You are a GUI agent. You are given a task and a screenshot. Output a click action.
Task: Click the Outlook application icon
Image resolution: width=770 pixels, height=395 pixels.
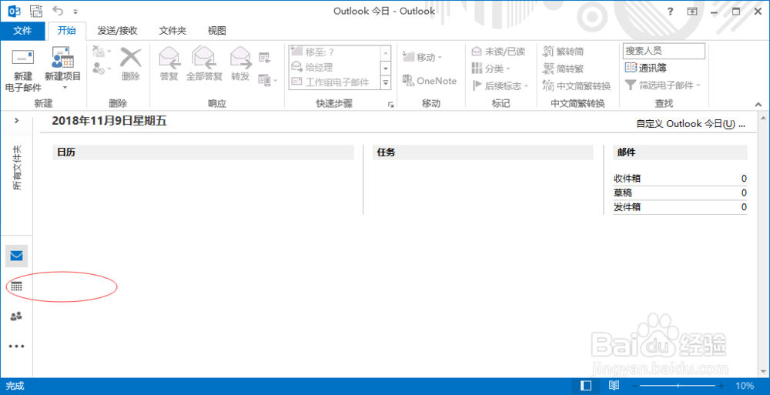pos(14,11)
